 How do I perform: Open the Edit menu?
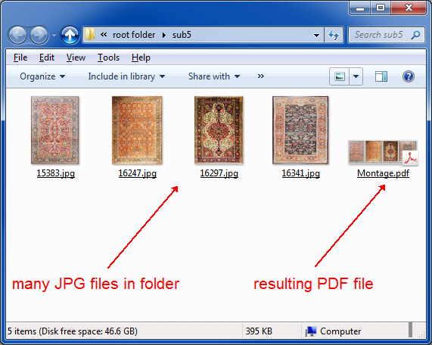[47, 57]
